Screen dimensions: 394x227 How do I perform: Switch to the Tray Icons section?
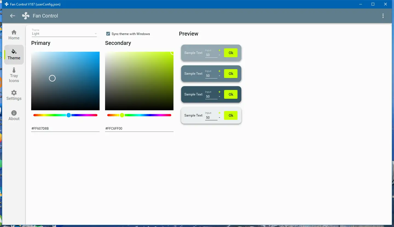tap(14, 75)
